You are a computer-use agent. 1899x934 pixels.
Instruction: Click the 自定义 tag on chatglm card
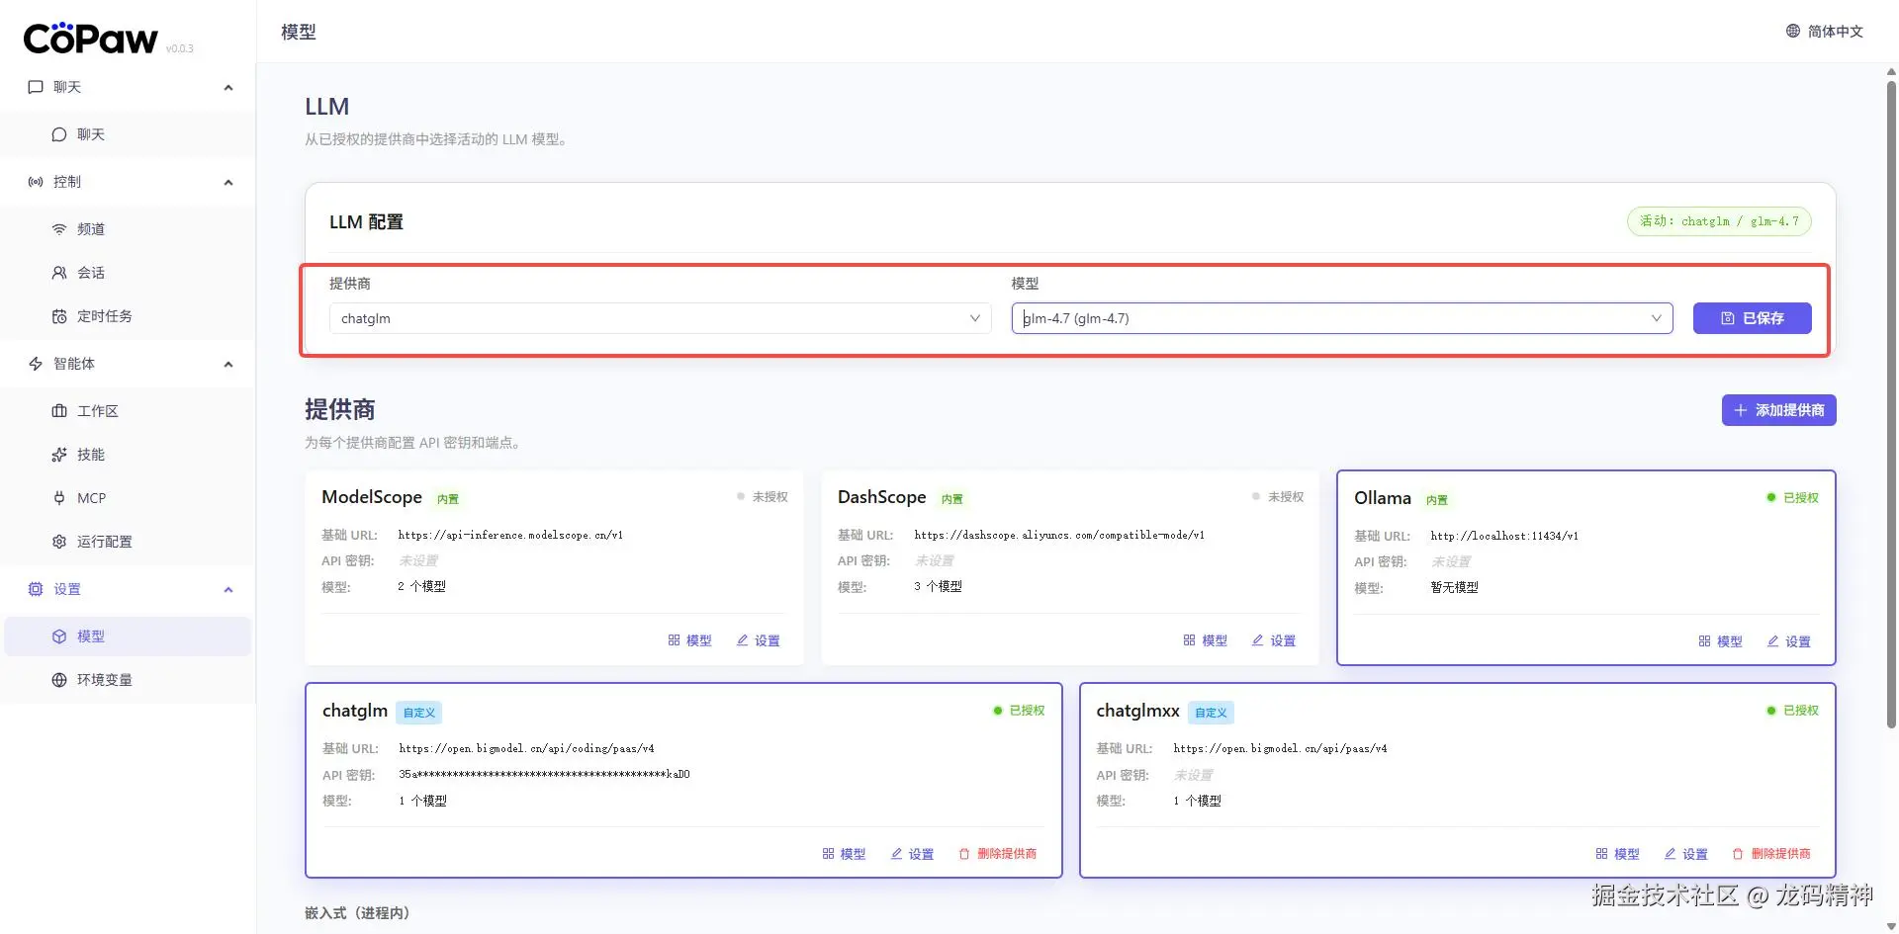coord(418,713)
